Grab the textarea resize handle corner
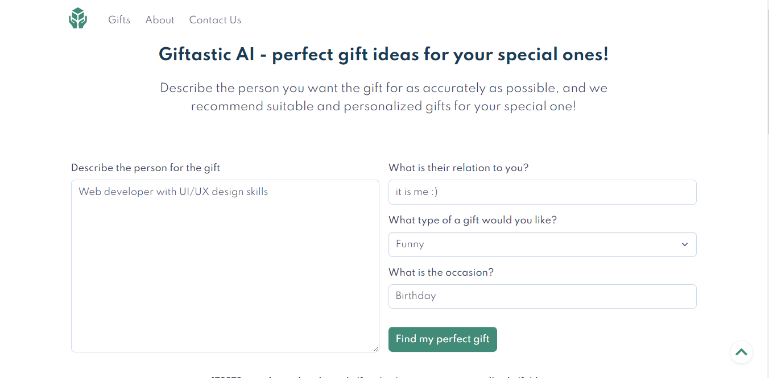 click(x=375, y=349)
